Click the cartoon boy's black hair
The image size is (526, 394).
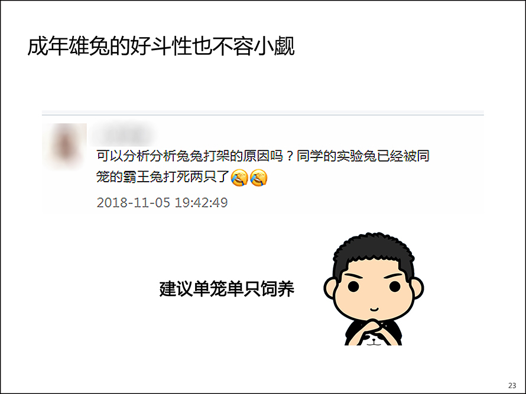click(x=374, y=254)
